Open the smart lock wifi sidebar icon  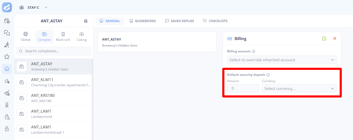coord(7,117)
